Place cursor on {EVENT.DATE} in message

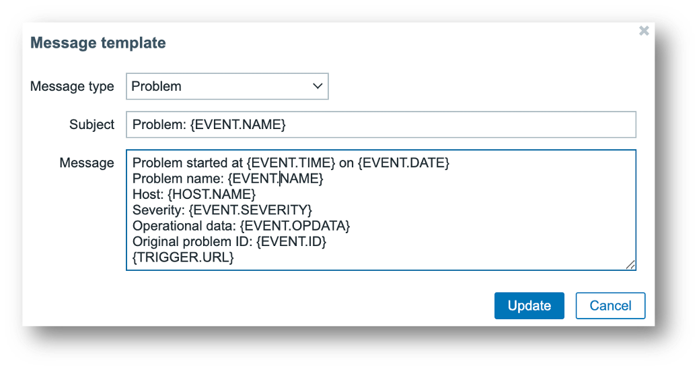pos(405,163)
